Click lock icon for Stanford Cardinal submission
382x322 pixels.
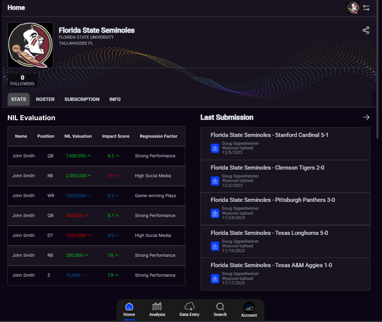[x=215, y=148]
